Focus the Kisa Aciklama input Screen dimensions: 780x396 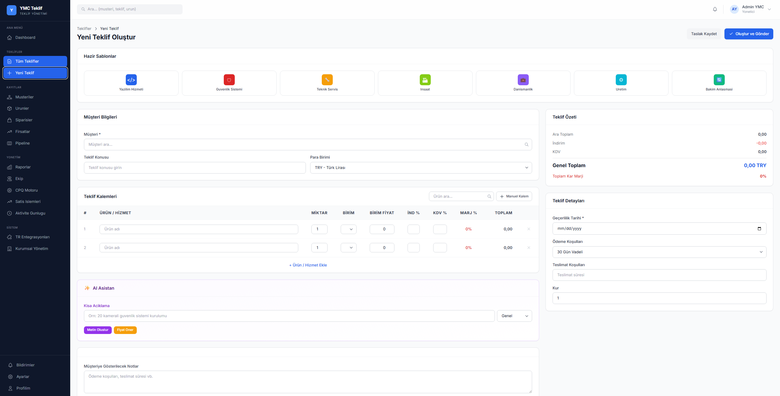pyautogui.click(x=289, y=316)
